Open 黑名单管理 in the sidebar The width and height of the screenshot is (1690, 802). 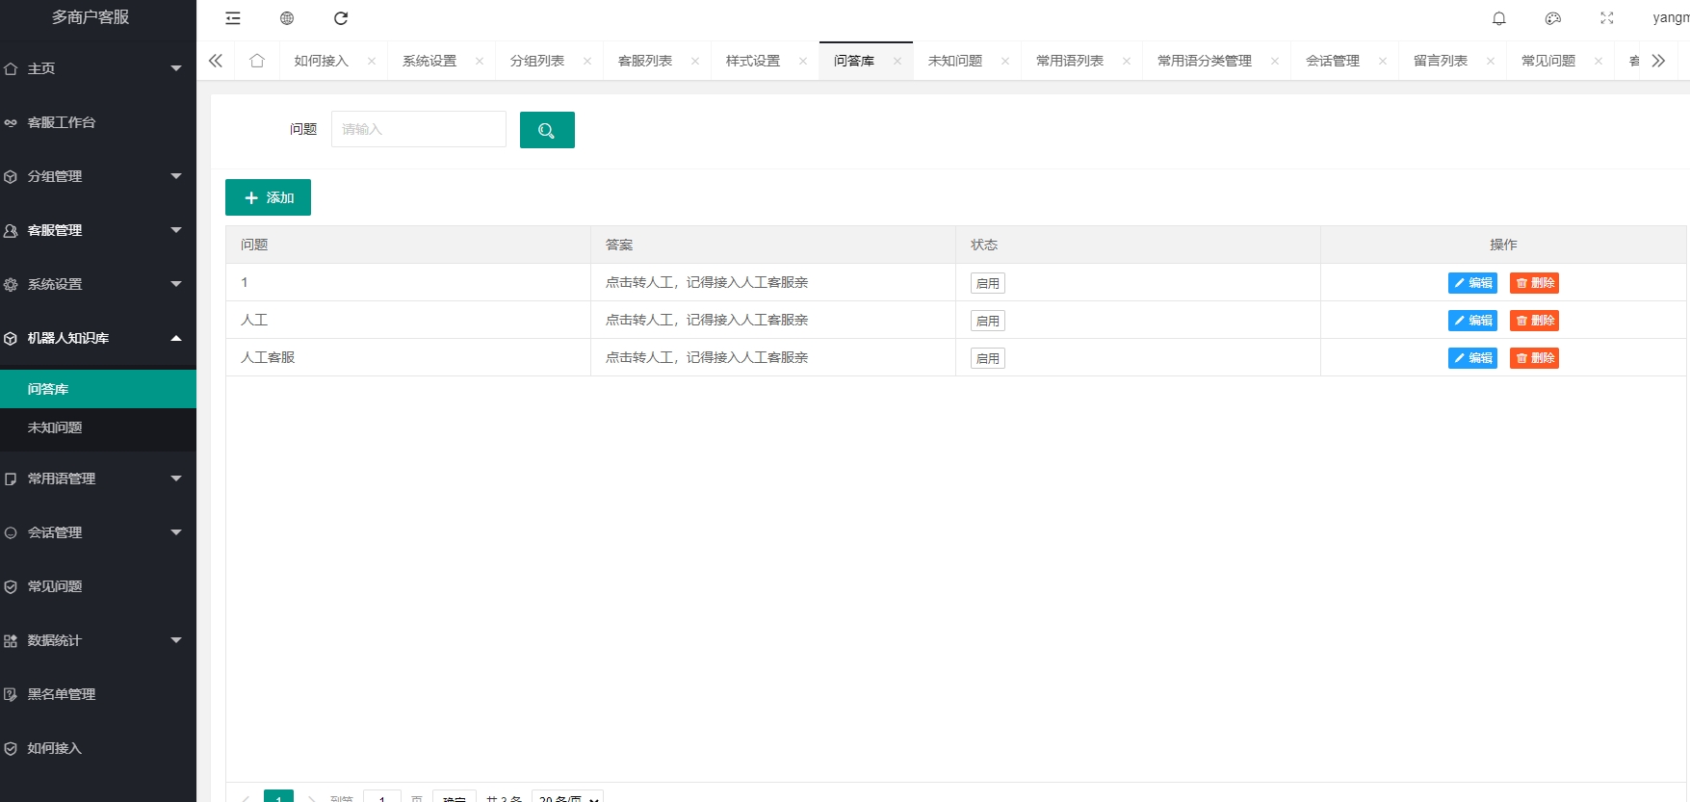98,694
